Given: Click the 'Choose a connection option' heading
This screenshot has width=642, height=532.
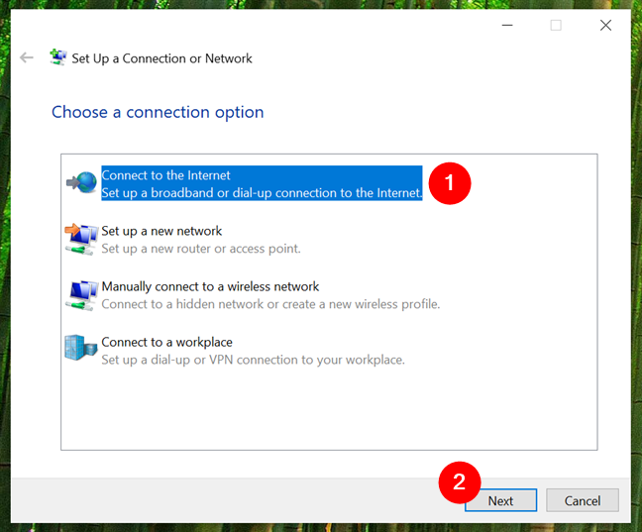Looking at the screenshot, I should 158,112.
